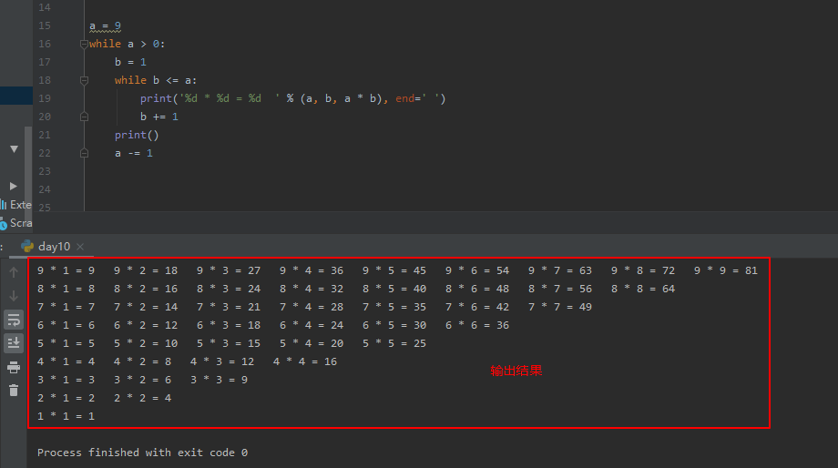
Task: Click output '7 * 7 = 49'
Action: [560, 307]
